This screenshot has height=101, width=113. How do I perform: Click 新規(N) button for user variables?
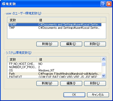coord(47,44)
